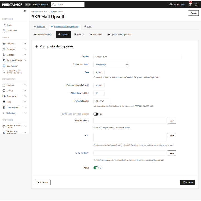Click the Módulos puzzle icon
The height and width of the screenshot is (201, 201).
click(4, 85)
